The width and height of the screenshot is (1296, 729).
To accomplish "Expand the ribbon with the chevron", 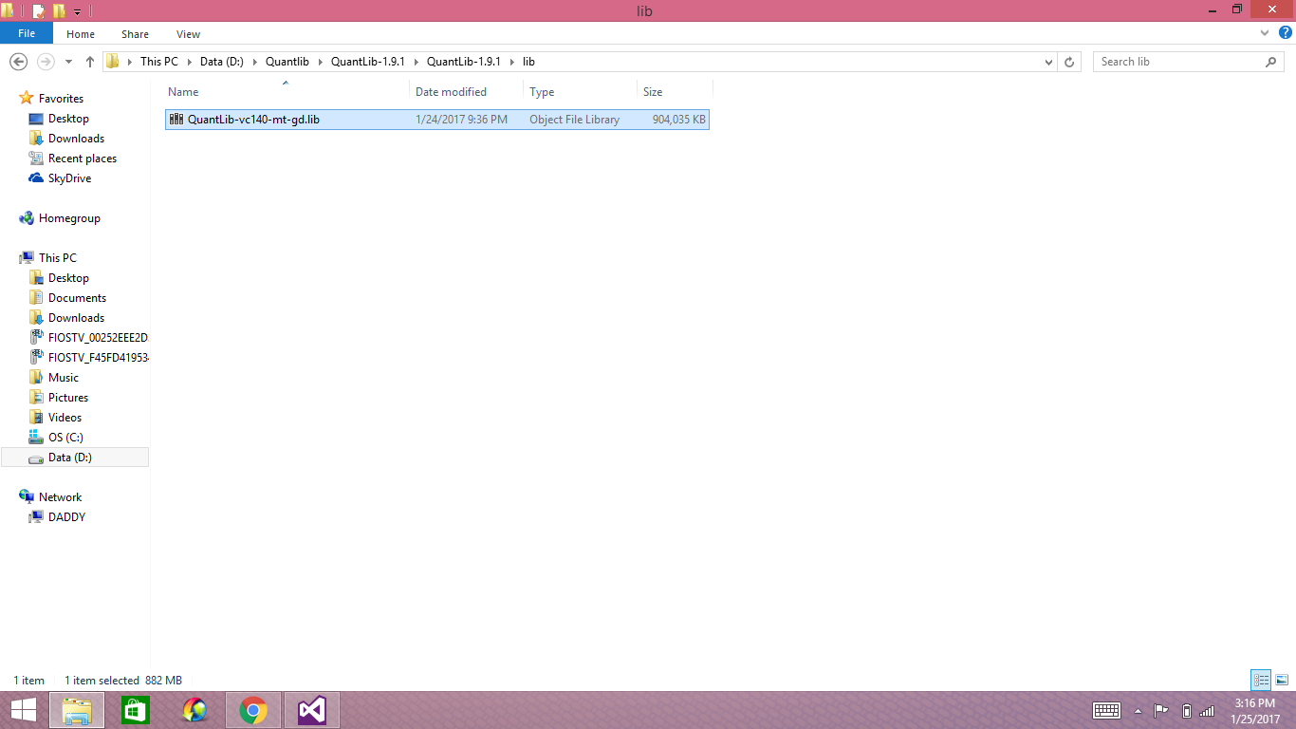I will 1264,33.
